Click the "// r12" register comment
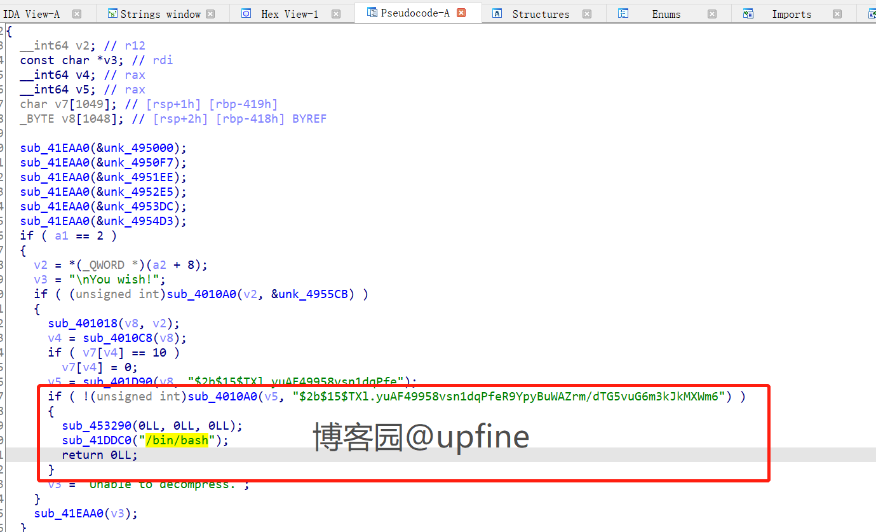876x532 pixels. (125, 45)
